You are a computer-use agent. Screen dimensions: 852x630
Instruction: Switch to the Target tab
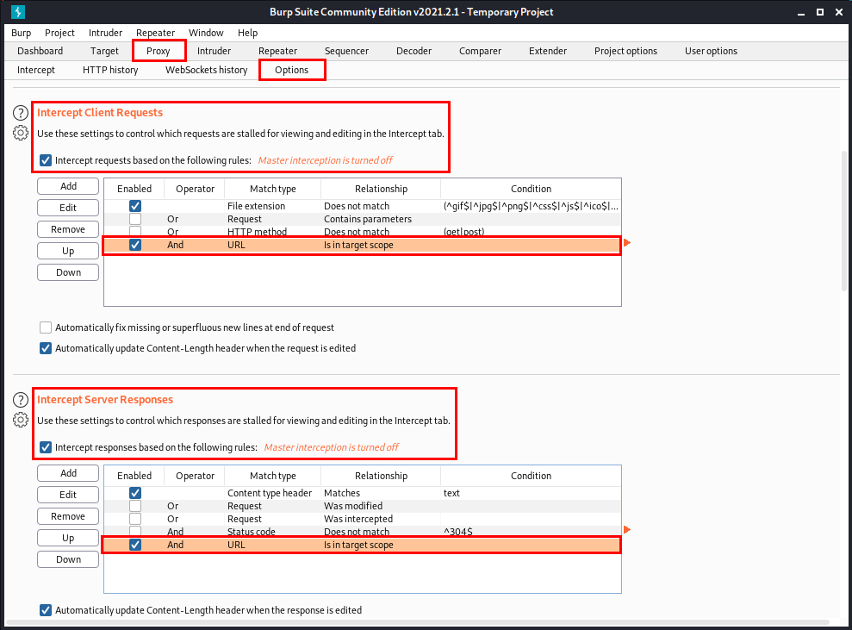(x=104, y=51)
